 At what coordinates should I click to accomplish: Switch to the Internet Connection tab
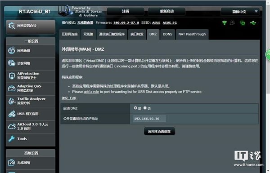tap(70, 34)
